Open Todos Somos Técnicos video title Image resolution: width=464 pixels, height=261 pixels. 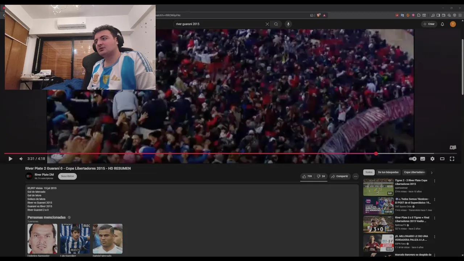413,201
